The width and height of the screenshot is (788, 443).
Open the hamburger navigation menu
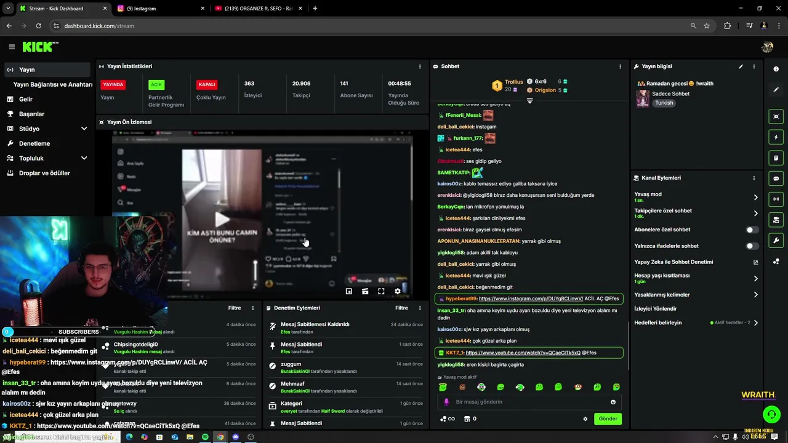[x=12, y=47]
